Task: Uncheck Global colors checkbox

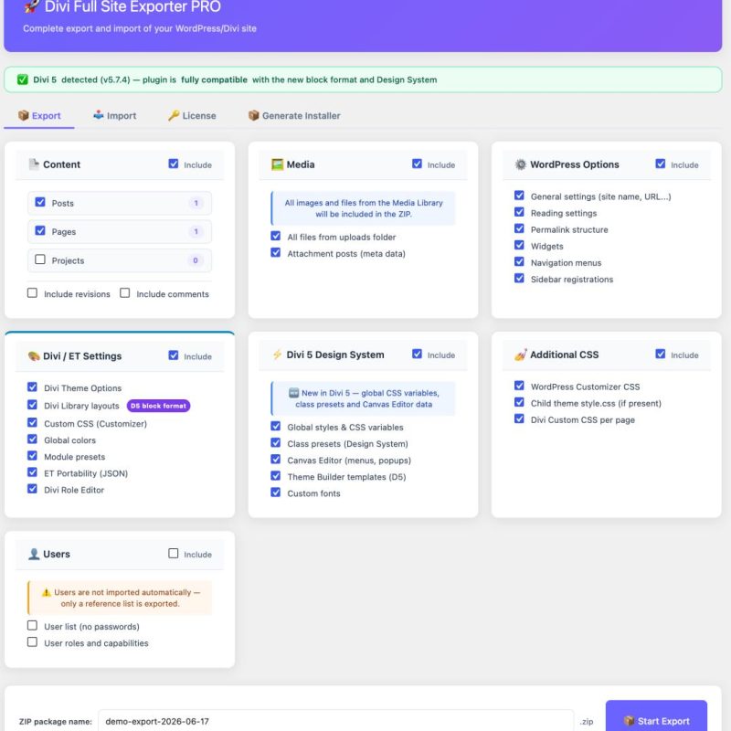Action: pos(32,440)
